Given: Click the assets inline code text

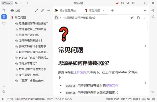Looking at the screenshot, I should 71,86.
